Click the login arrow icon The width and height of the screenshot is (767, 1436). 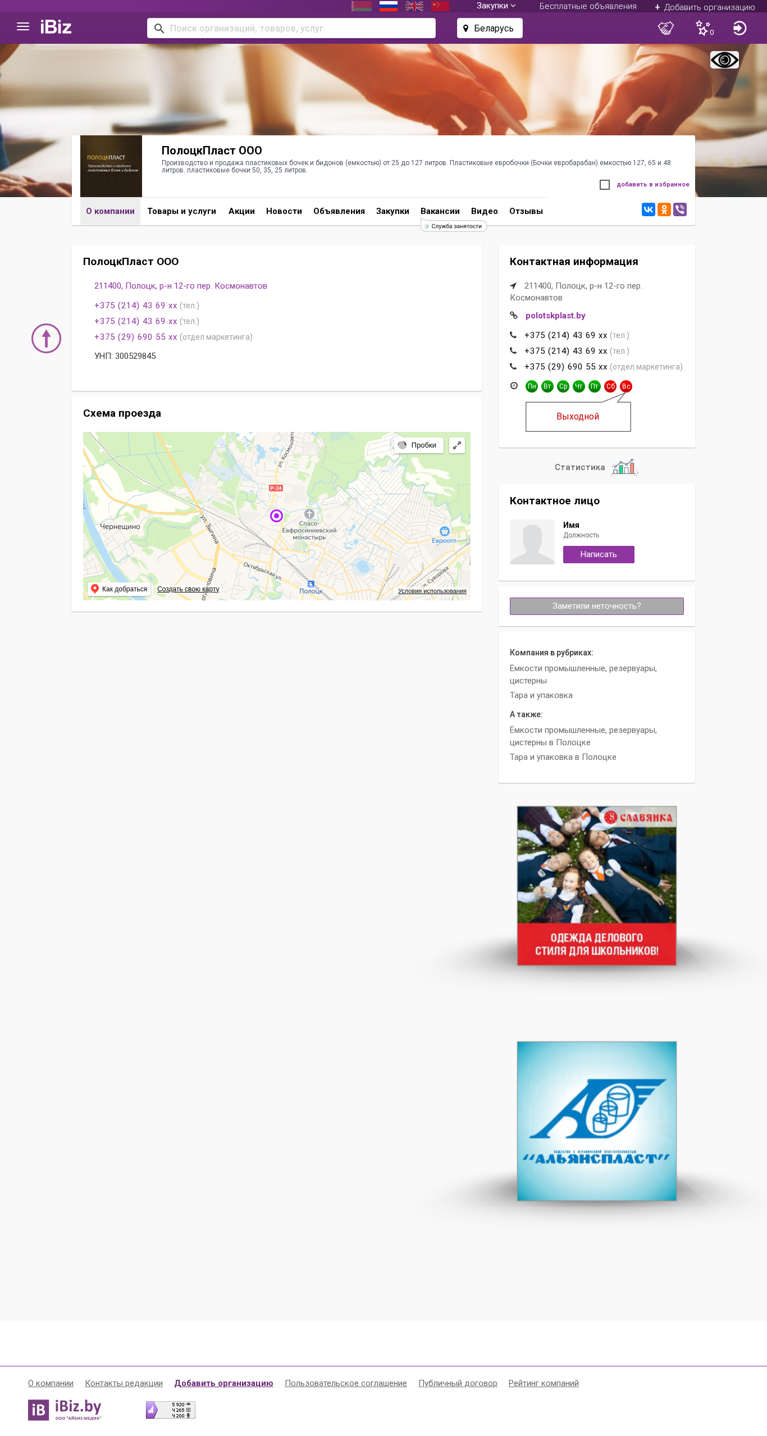tap(740, 28)
